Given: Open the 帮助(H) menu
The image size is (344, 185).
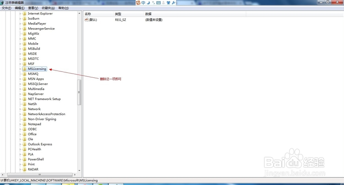Looking at the screenshot, I should pyautogui.click(x=63, y=8).
